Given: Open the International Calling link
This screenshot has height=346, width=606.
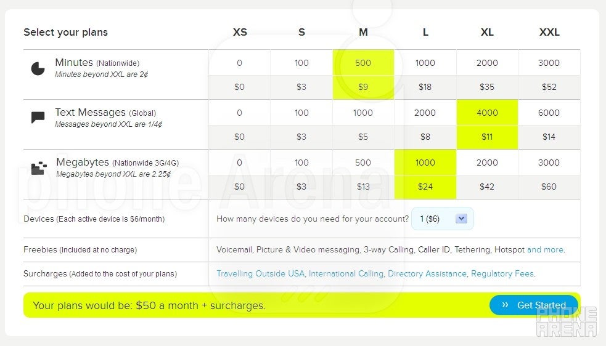Looking at the screenshot, I should click(x=346, y=273).
